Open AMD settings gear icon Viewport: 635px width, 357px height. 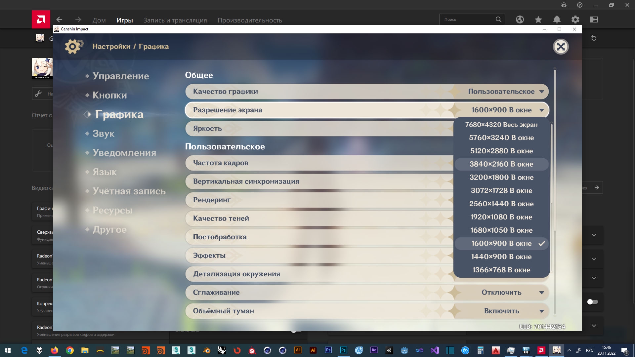575,20
